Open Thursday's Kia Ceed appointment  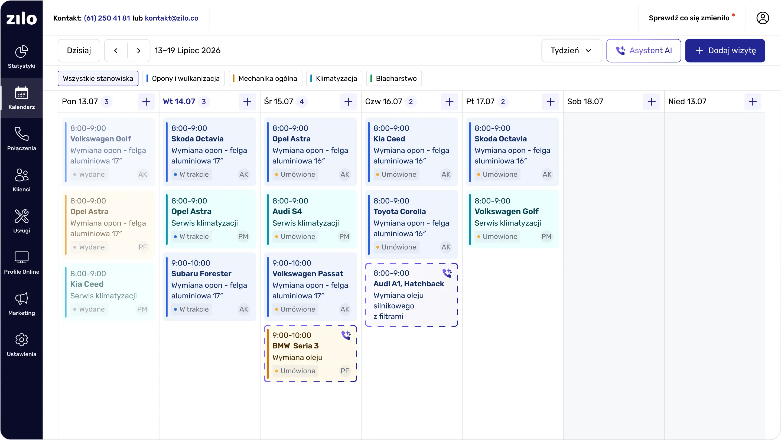coord(411,152)
